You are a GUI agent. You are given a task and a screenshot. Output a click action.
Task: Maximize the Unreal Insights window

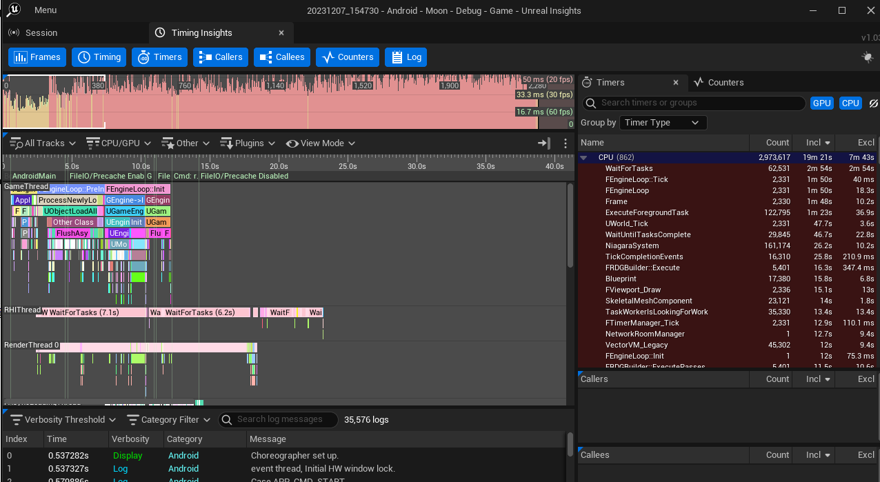pos(842,10)
